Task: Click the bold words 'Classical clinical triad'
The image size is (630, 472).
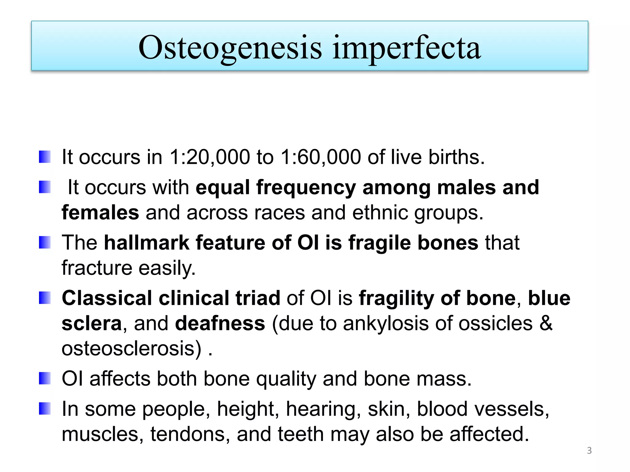Action: [x=171, y=298]
